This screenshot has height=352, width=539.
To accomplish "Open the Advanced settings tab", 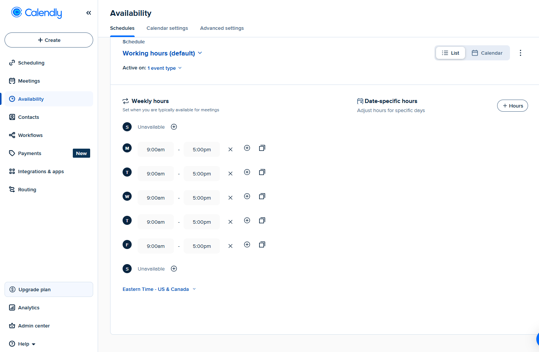I will pos(222,28).
